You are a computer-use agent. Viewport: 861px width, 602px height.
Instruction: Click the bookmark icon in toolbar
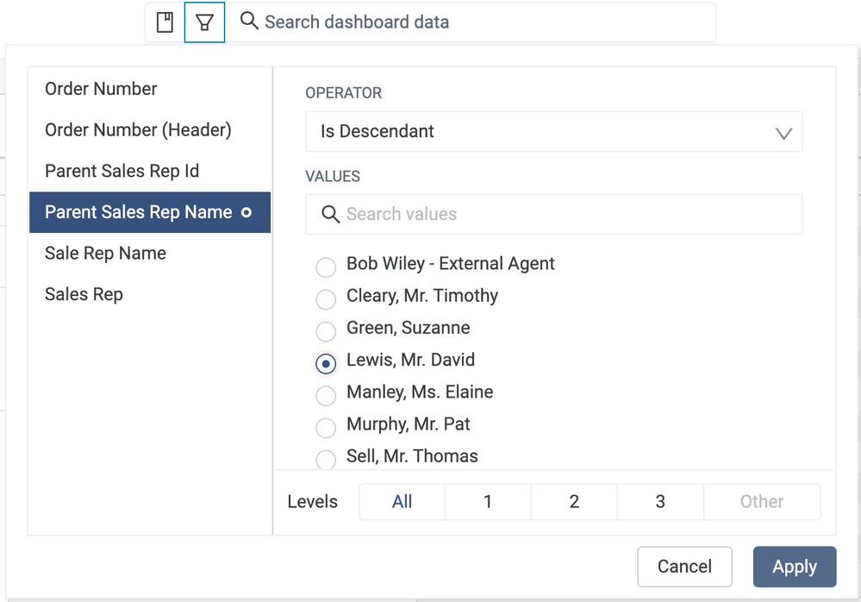(165, 22)
